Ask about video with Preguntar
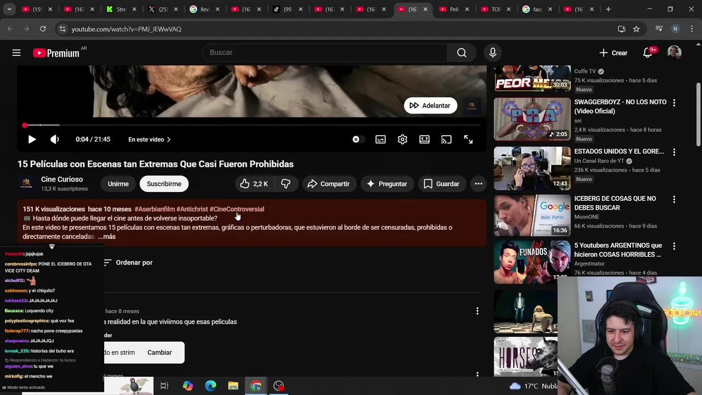The height and width of the screenshot is (395, 702). [387, 184]
